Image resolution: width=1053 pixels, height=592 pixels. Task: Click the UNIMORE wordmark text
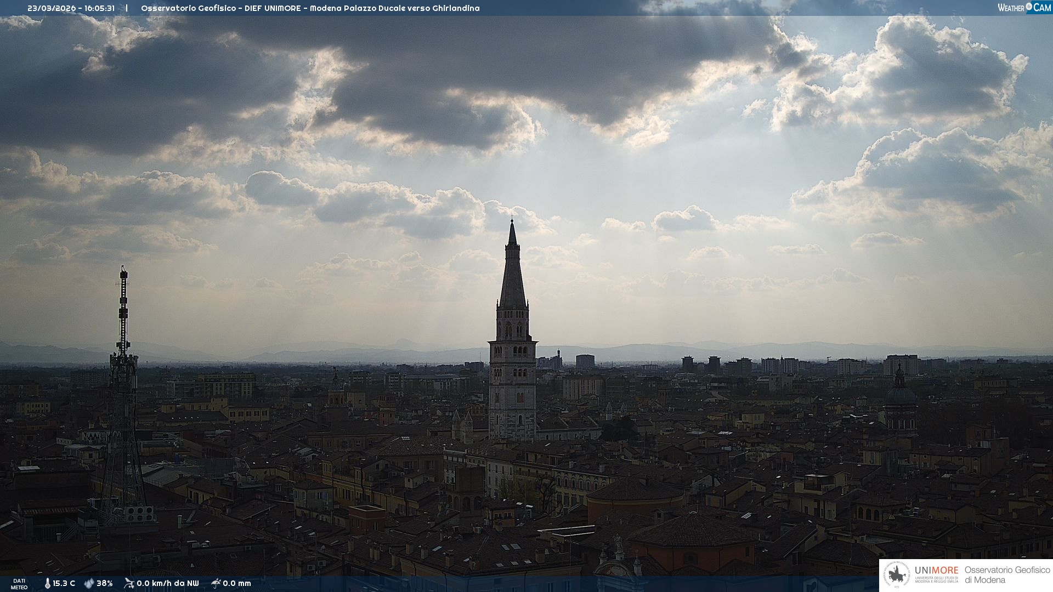coord(936,570)
